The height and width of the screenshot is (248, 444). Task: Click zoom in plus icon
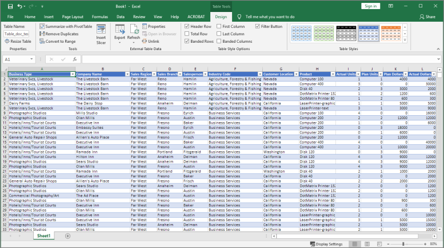(425, 244)
